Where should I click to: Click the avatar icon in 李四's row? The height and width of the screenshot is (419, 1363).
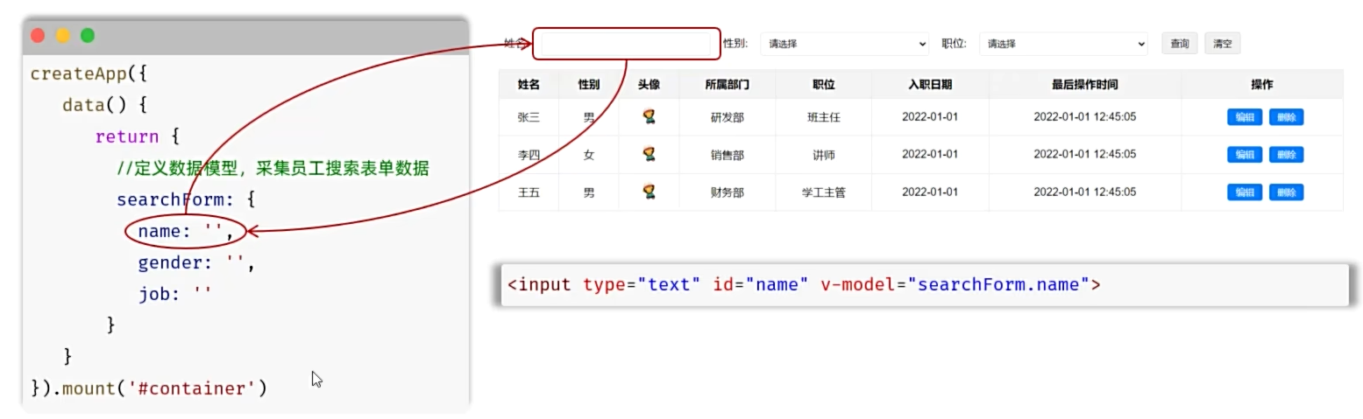point(650,154)
